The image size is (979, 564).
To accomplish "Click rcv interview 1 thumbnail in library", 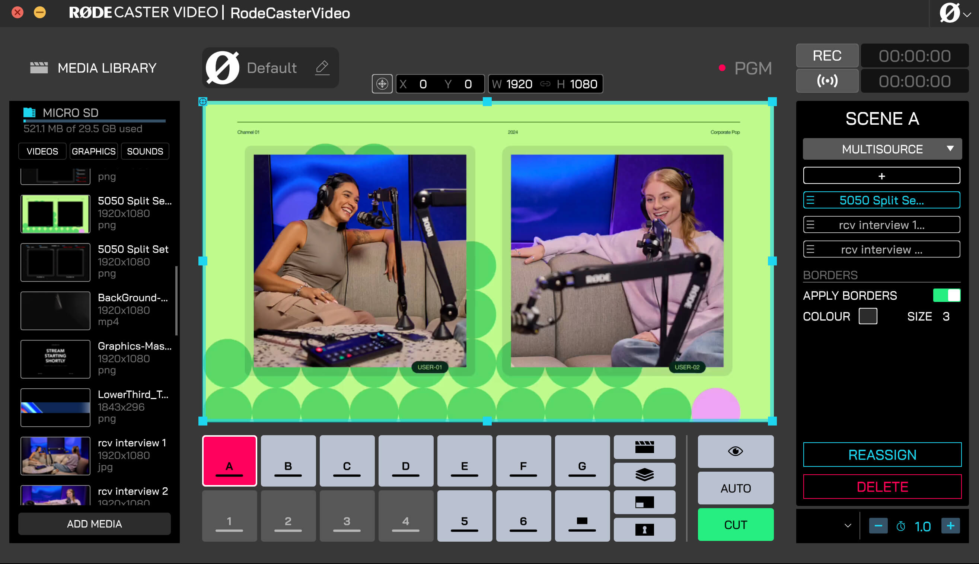I will click(x=55, y=456).
